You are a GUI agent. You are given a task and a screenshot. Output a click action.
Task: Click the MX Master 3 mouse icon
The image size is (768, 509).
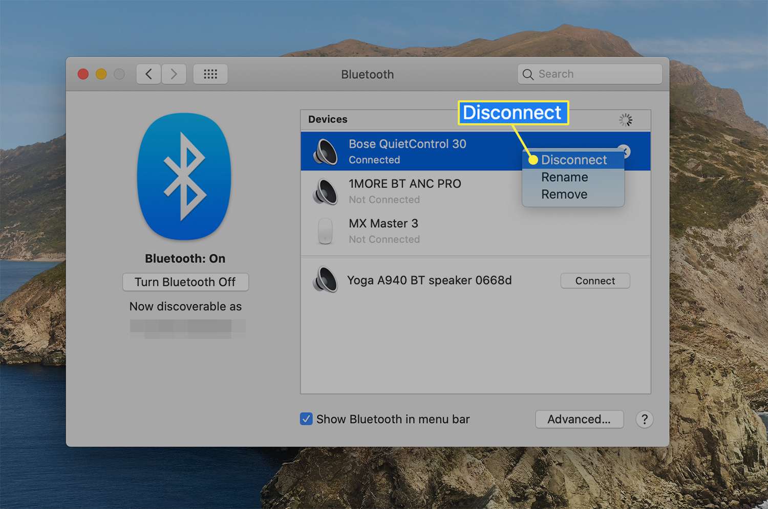pyautogui.click(x=325, y=231)
